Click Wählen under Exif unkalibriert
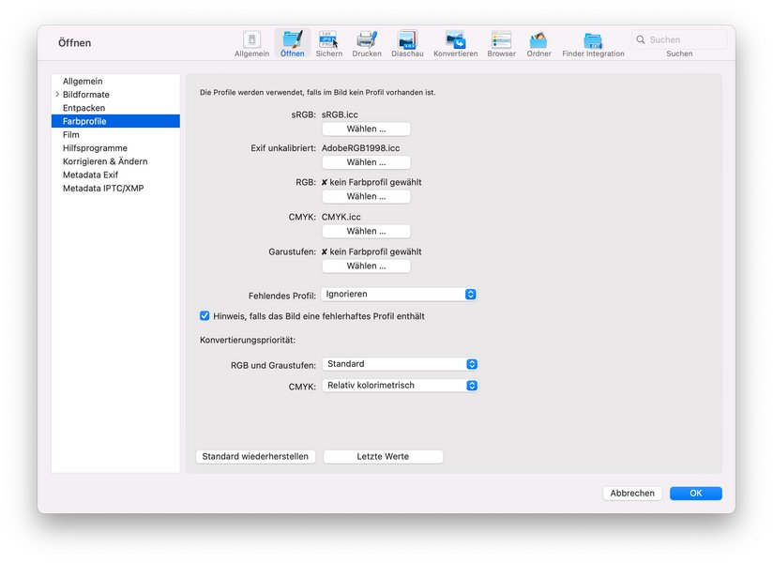This screenshot has height=563, width=773. coord(366,162)
